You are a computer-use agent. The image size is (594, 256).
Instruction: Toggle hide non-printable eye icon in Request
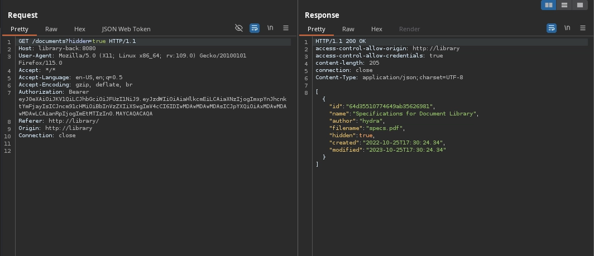click(x=239, y=28)
